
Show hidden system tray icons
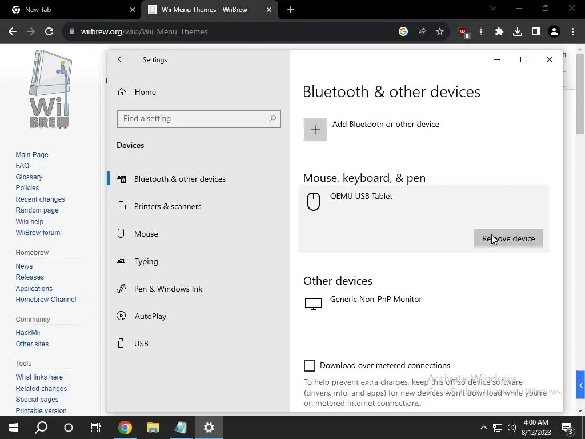point(483,428)
